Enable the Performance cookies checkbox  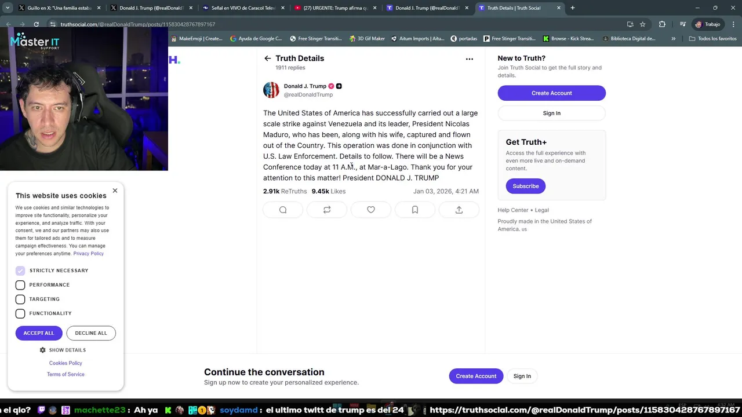click(20, 285)
